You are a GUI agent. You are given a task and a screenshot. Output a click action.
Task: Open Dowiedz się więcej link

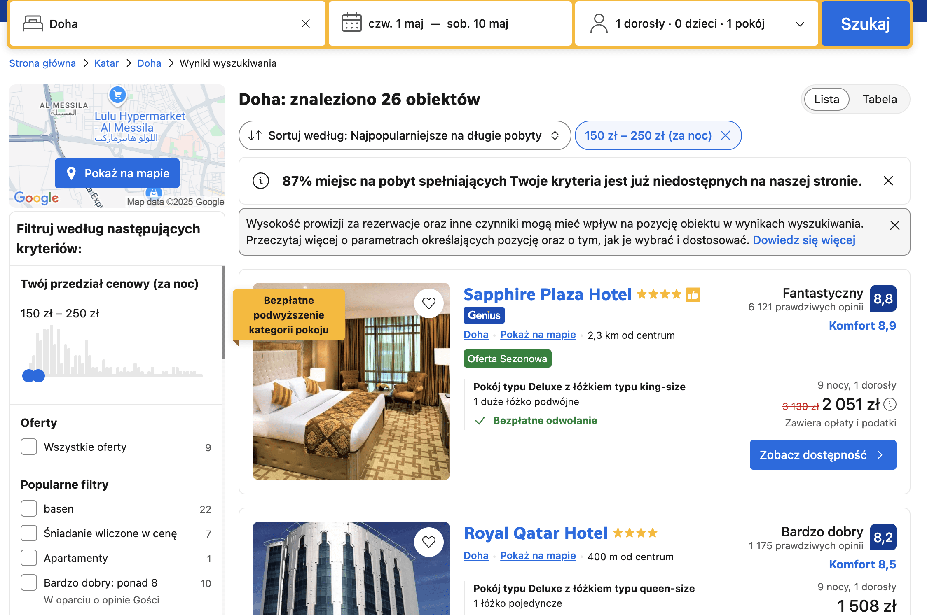coord(804,240)
